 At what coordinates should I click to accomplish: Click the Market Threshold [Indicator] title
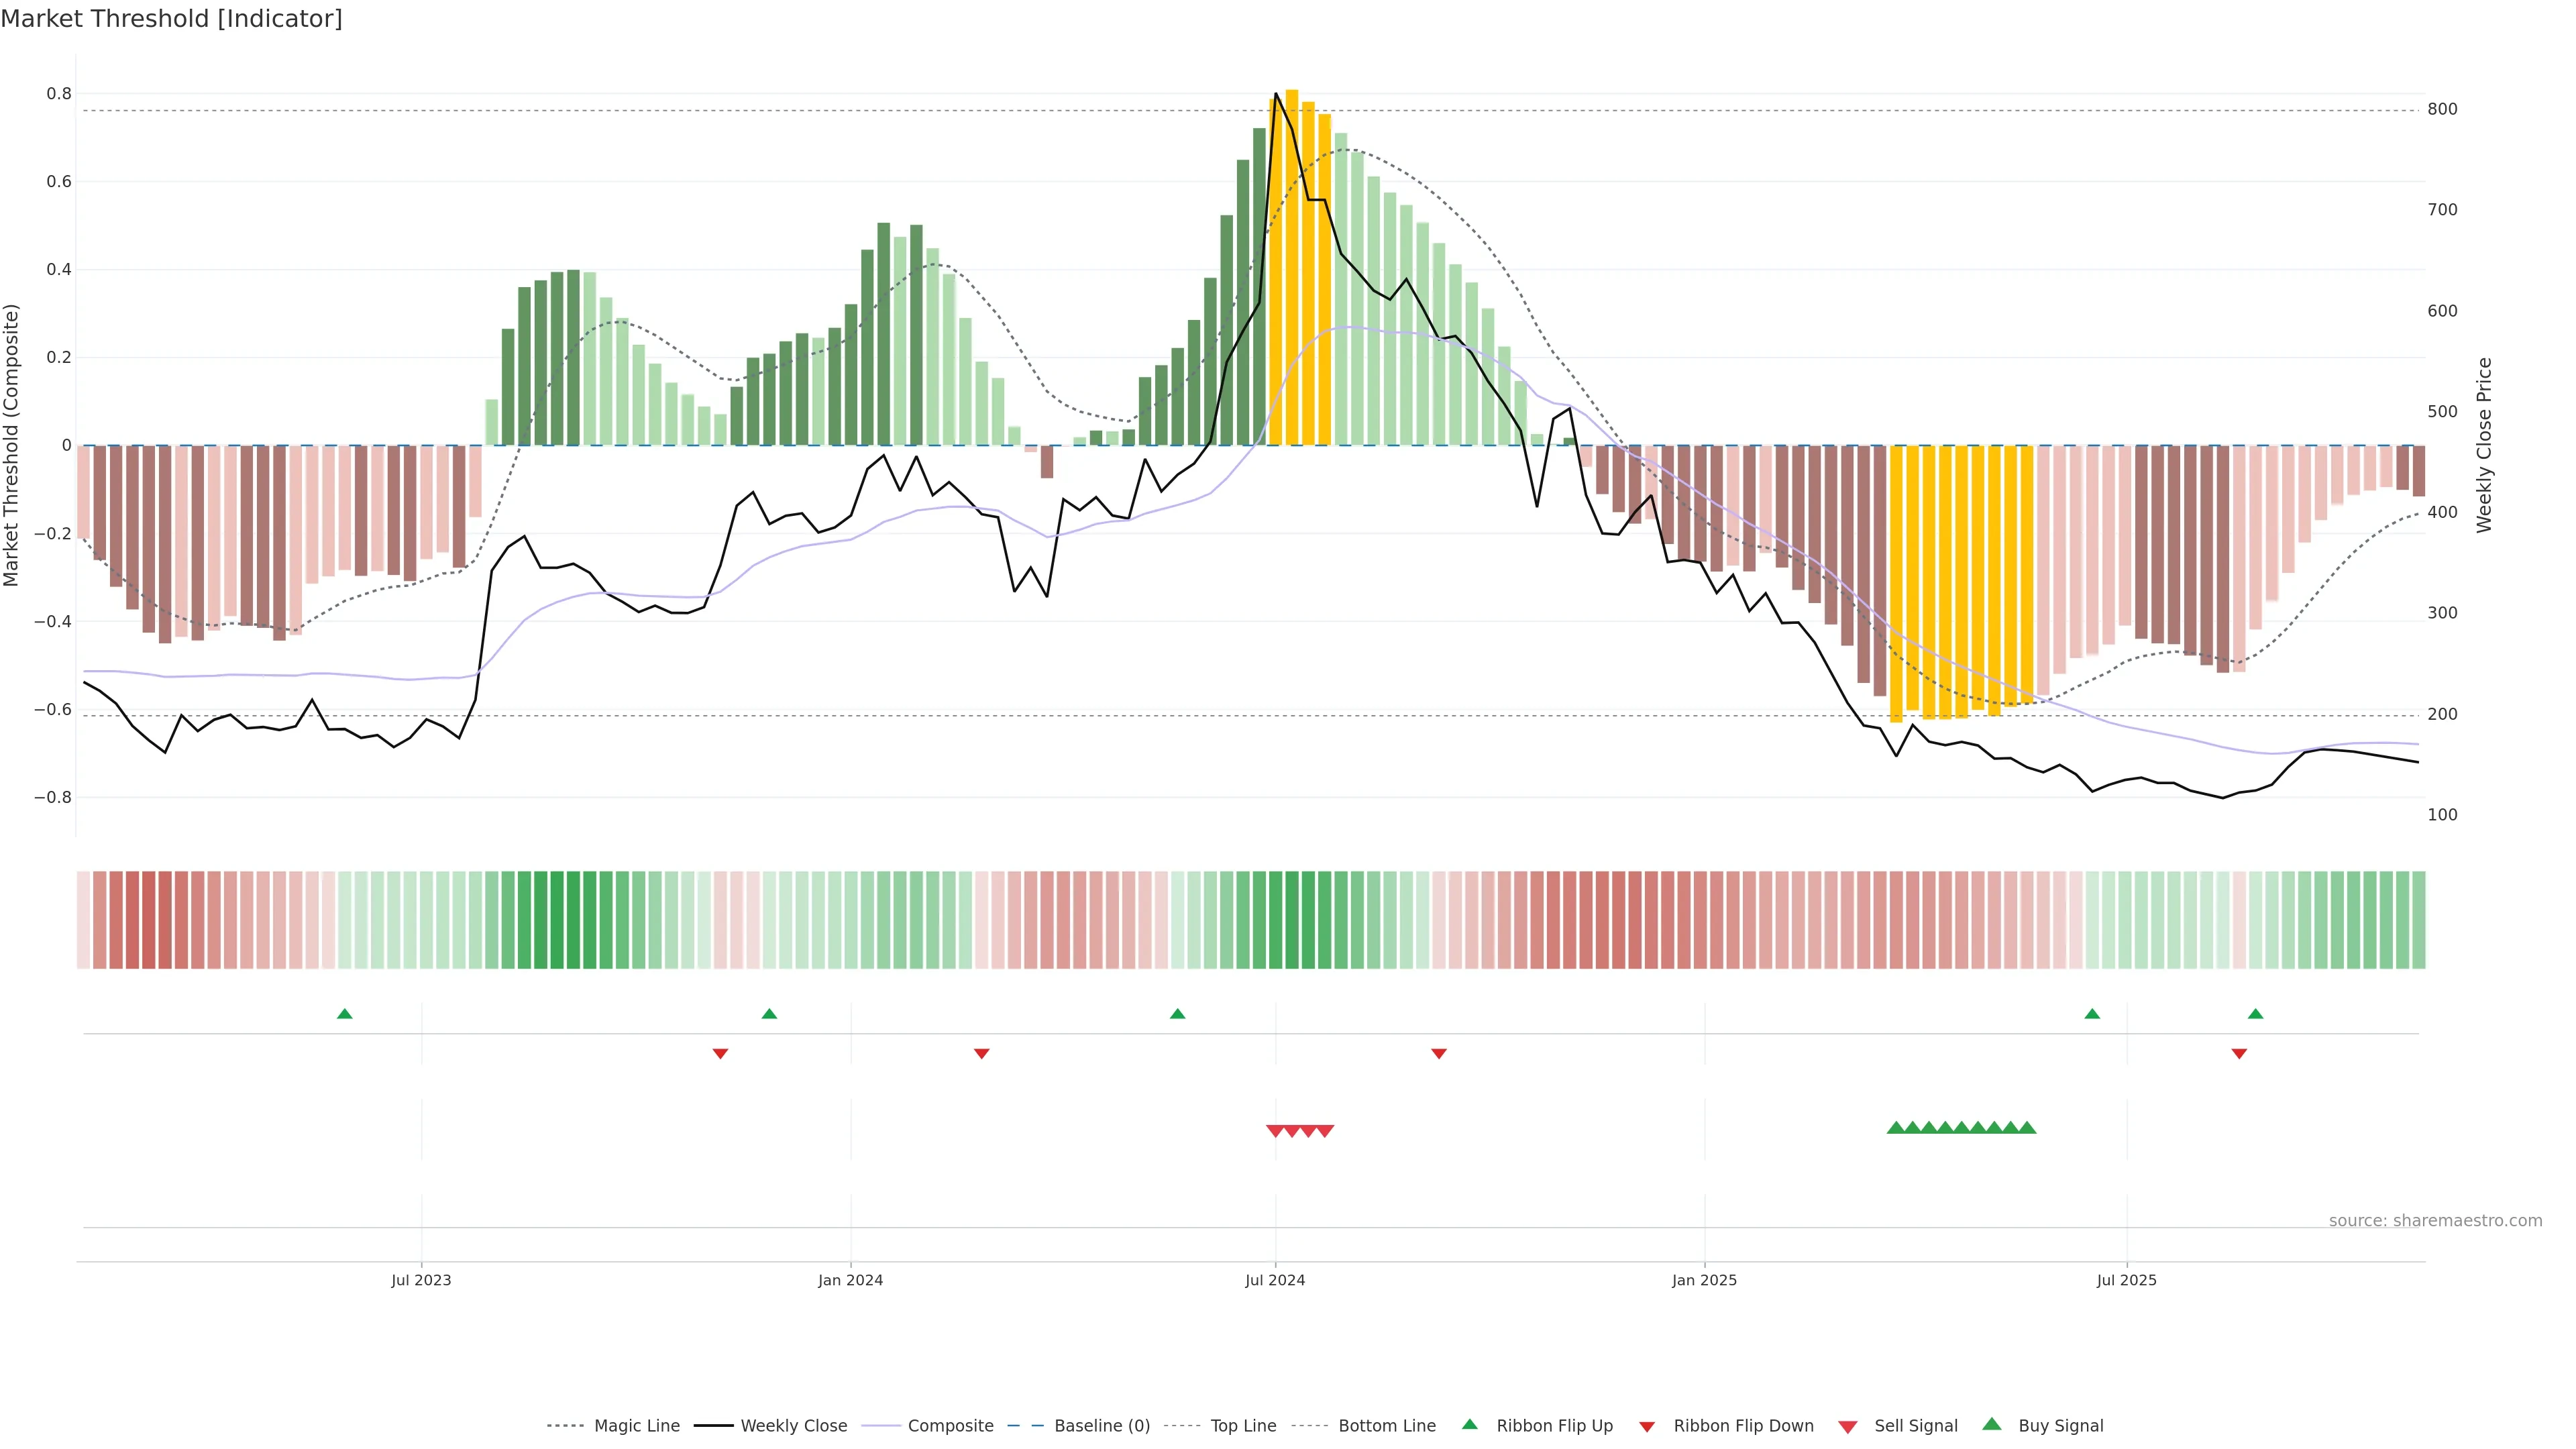point(171,19)
